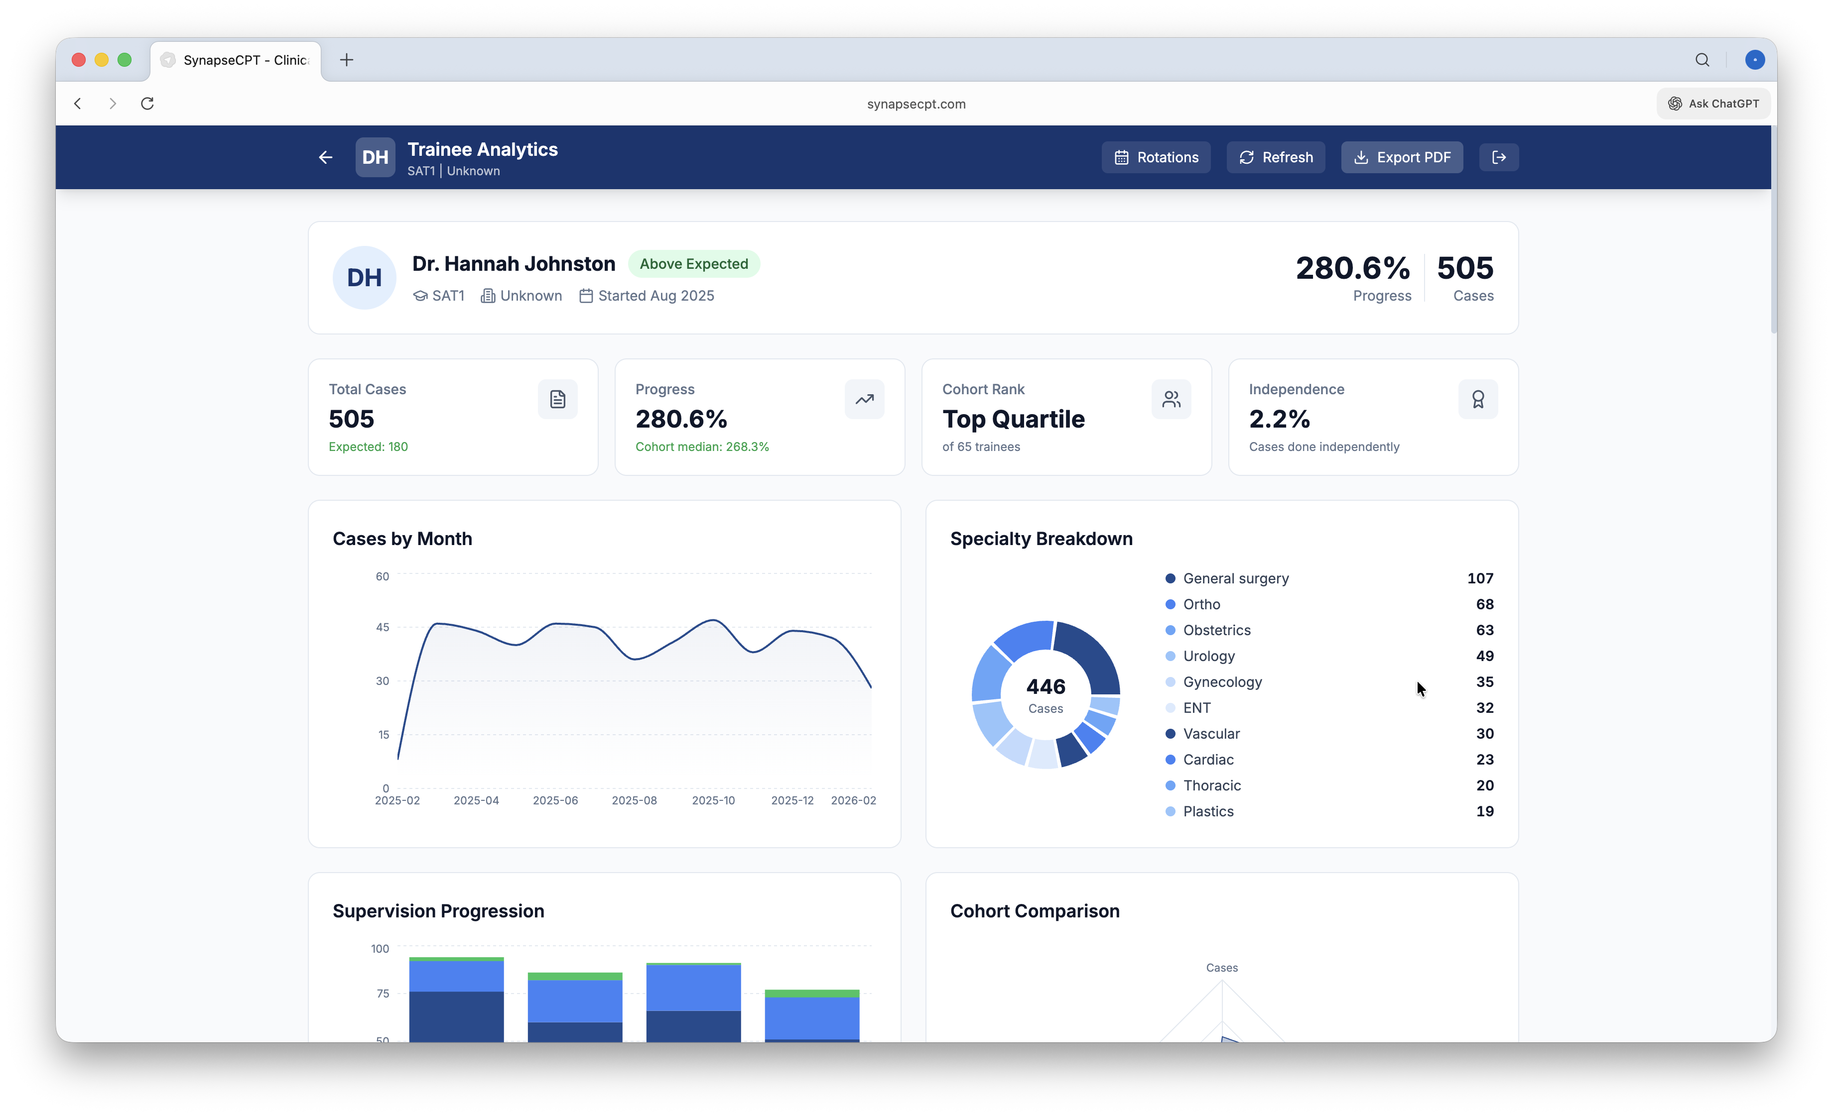Open the Ask ChatGPT button
This screenshot has height=1116, width=1833.
pos(1712,104)
